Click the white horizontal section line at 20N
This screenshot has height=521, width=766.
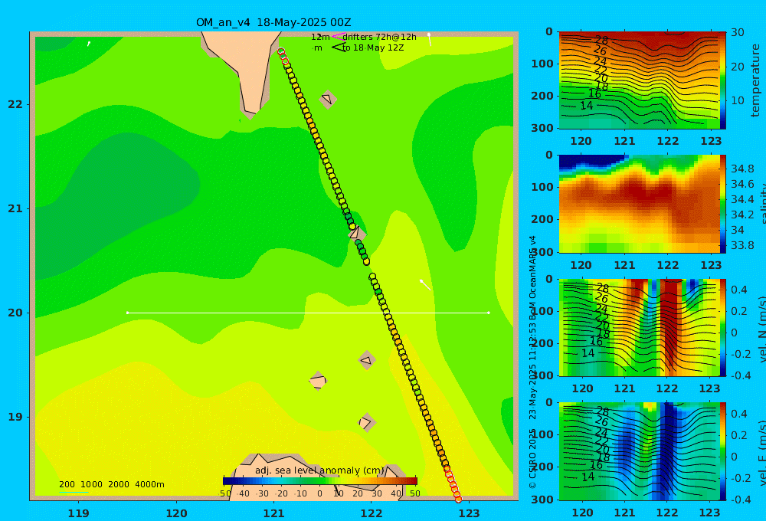[308, 313]
